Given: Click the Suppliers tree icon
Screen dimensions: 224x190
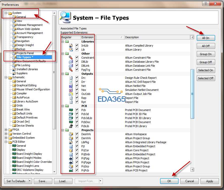Looking at the screenshot, I should click(x=14, y=73).
